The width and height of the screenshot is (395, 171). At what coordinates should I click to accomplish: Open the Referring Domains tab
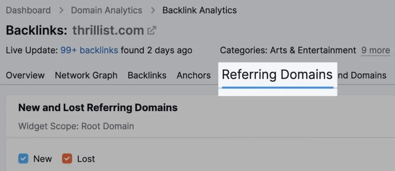coord(277,75)
